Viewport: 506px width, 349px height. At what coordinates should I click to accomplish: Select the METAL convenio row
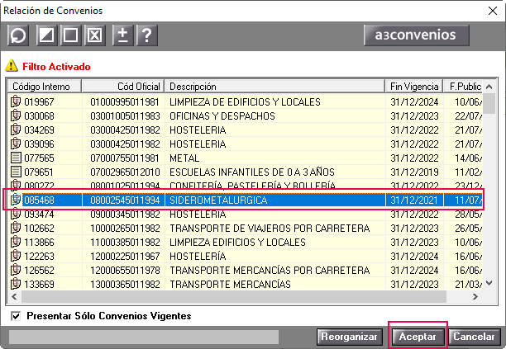245,158
